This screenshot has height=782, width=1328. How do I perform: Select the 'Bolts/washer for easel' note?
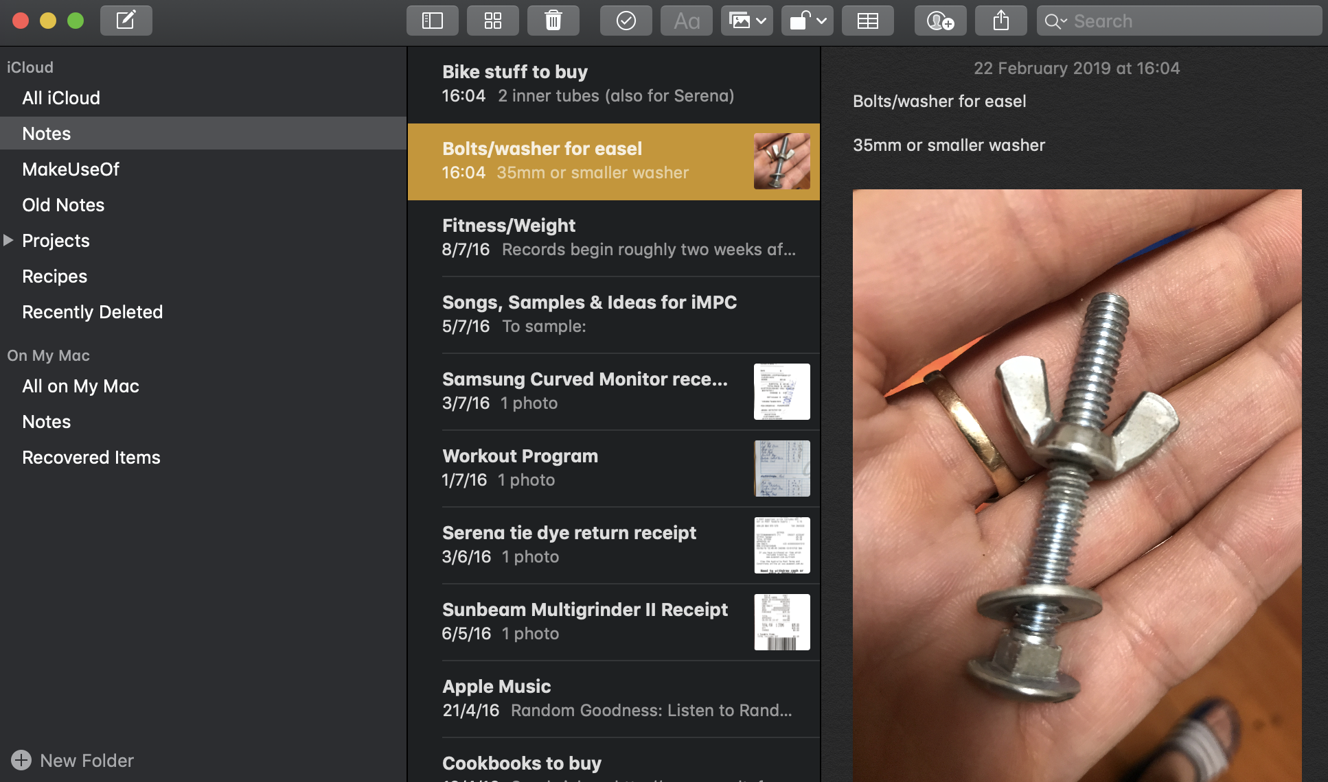point(614,160)
